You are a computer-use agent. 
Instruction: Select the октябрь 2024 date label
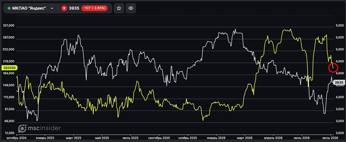click(16, 138)
